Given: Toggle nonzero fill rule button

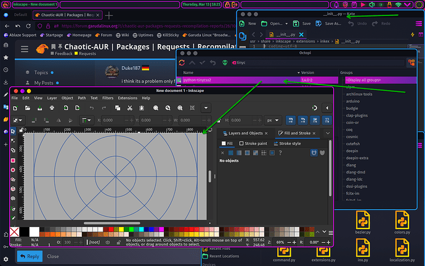Looking at the screenshot, I should 322,152.
